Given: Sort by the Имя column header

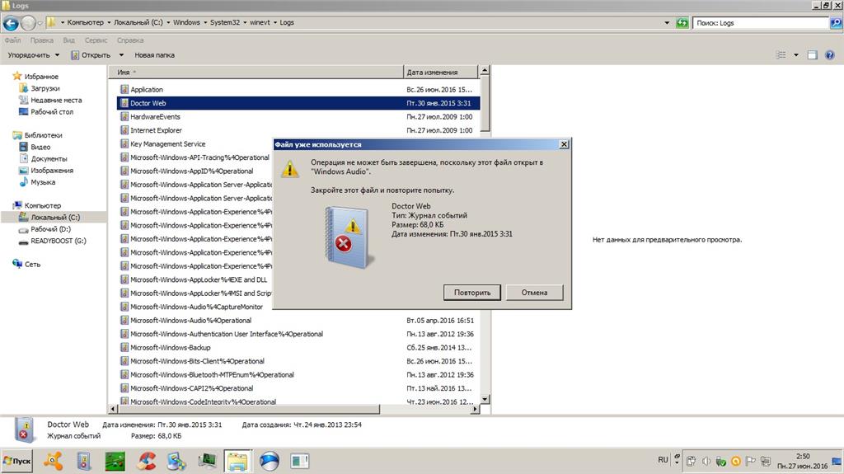Looking at the screenshot, I should [x=256, y=73].
